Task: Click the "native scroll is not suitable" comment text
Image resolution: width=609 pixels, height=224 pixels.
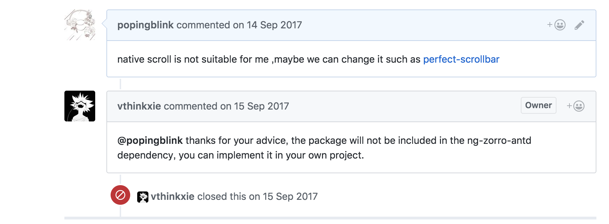Action: [192, 59]
